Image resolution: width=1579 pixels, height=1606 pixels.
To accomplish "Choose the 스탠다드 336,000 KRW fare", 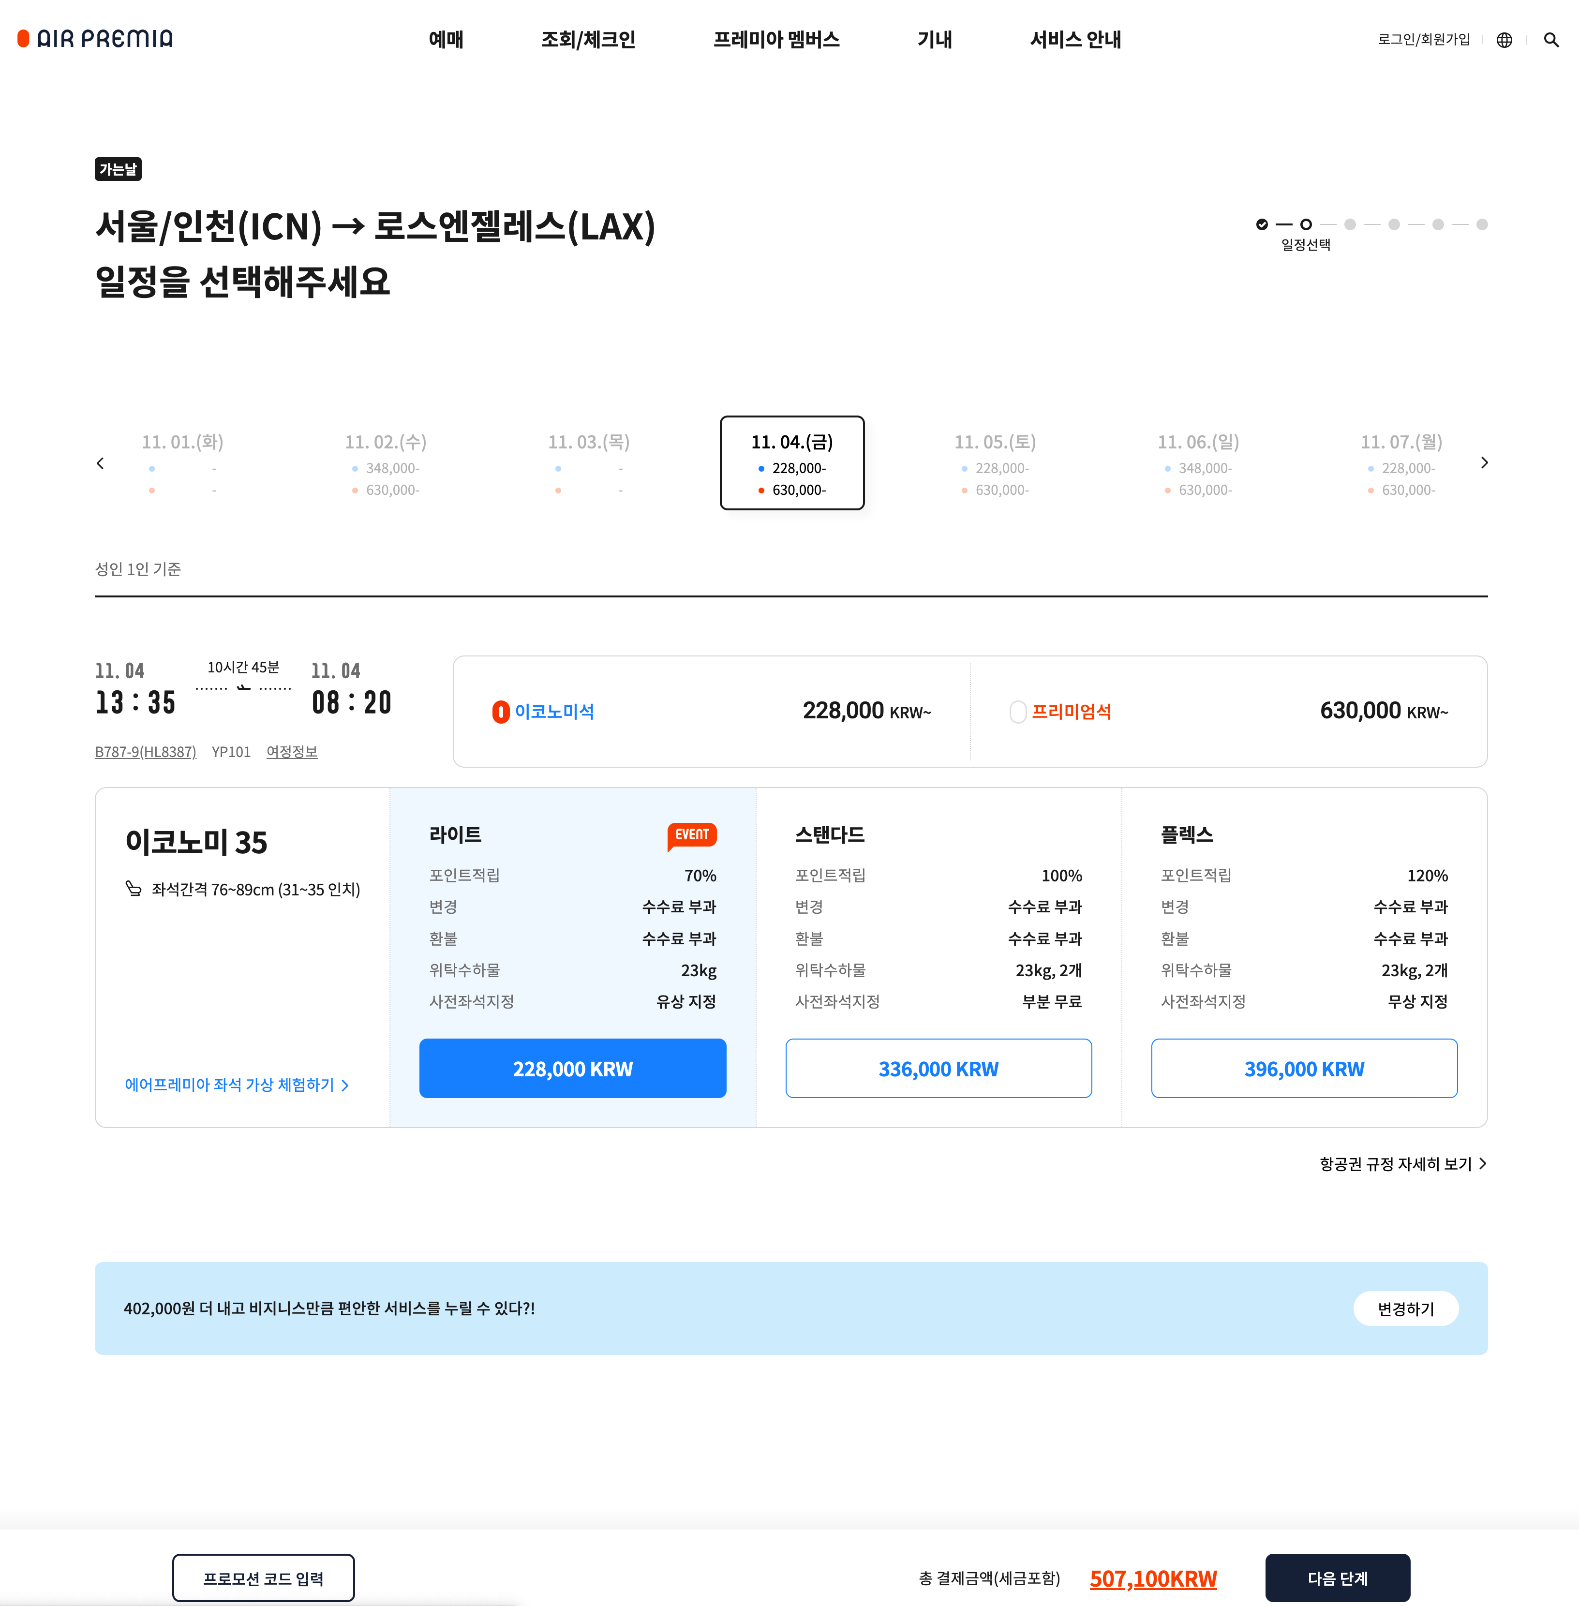I will pos(938,1069).
